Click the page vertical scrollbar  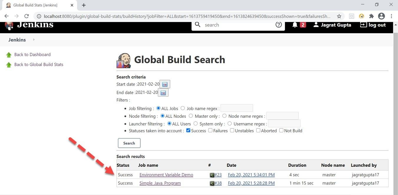coord(395,108)
